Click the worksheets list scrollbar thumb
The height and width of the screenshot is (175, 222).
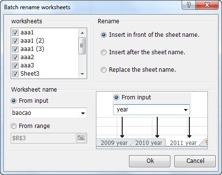(82, 46)
